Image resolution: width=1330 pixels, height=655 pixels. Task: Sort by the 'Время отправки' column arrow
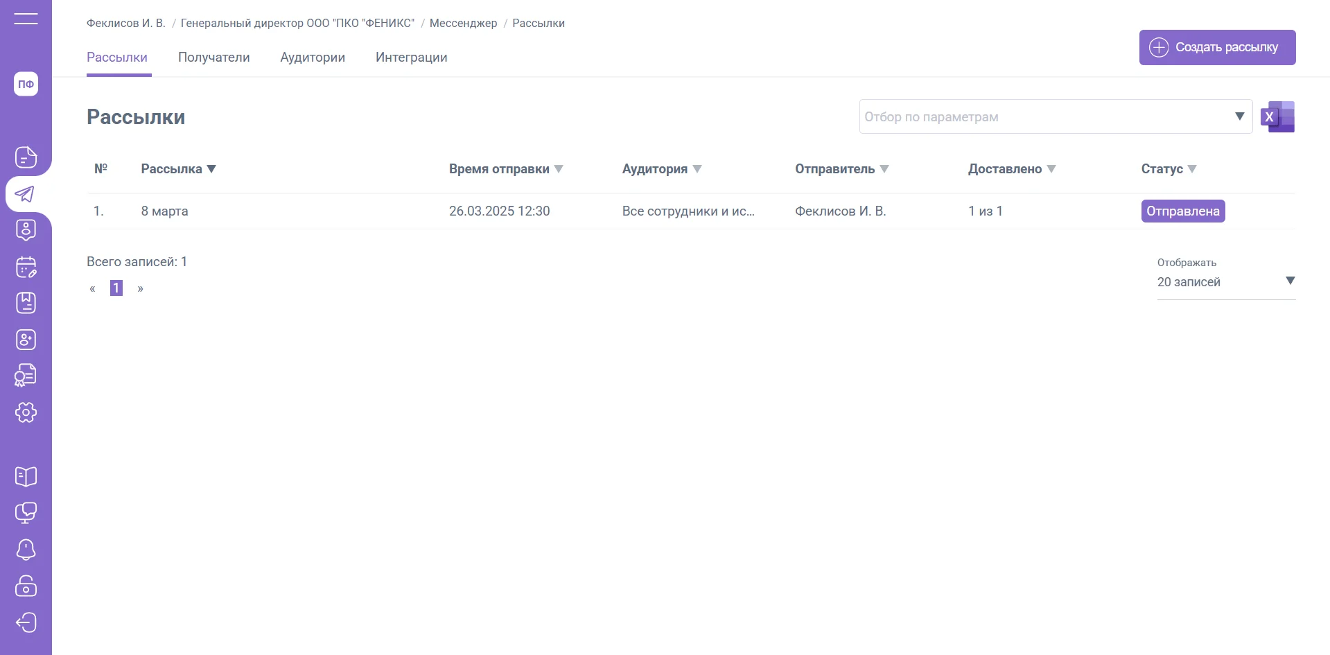click(x=559, y=169)
